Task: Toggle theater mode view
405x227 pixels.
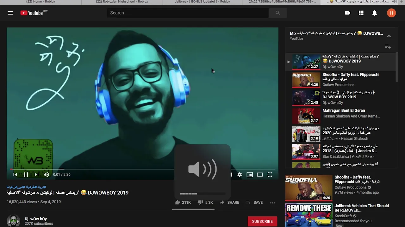Action: (260, 174)
